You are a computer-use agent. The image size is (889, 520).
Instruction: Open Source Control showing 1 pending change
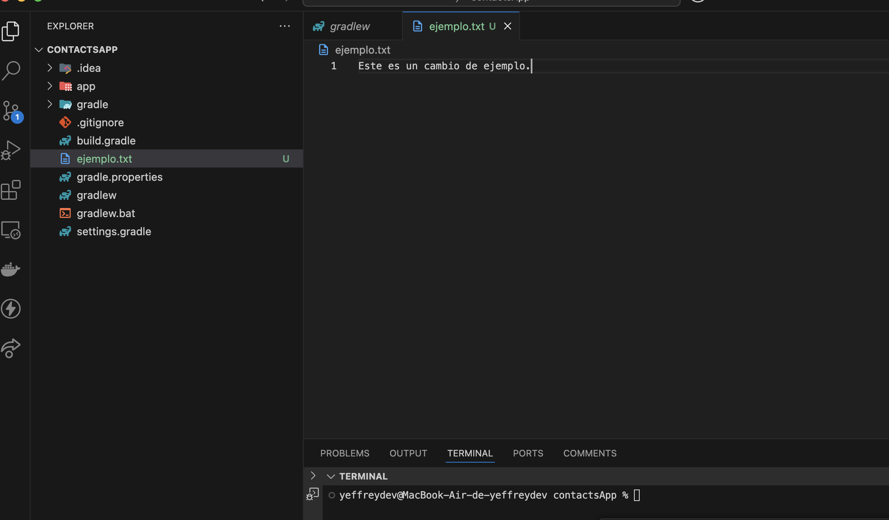(x=11, y=111)
